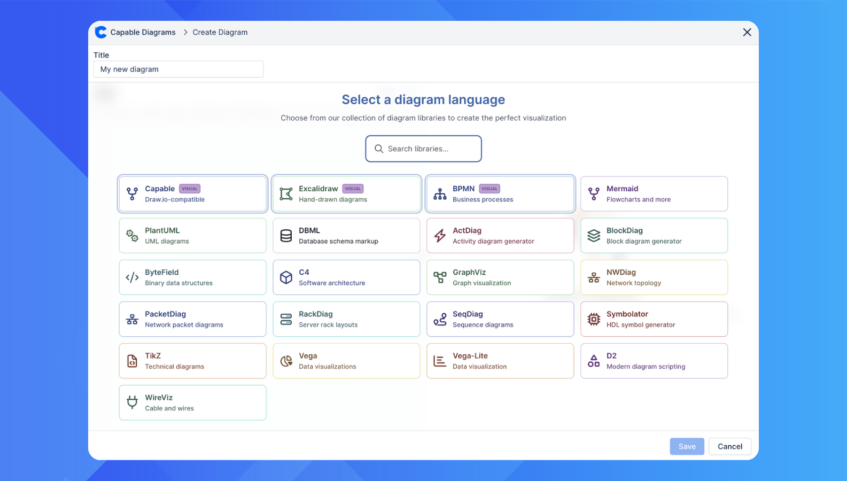Click the VISUAL badge on the Capable card

[x=190, y=189]
